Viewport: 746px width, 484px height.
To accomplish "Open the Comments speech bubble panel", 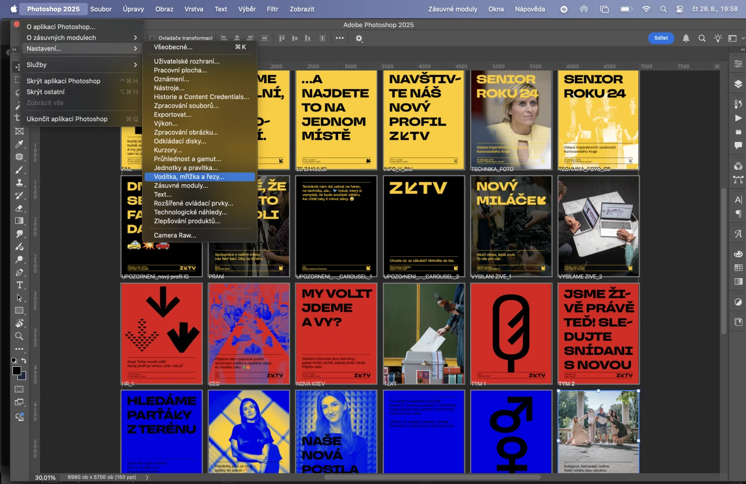I will coord(738,146).
